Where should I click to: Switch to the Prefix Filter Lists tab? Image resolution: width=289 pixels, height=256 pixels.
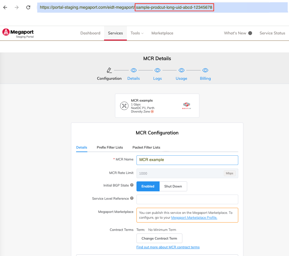pos(110,147)
